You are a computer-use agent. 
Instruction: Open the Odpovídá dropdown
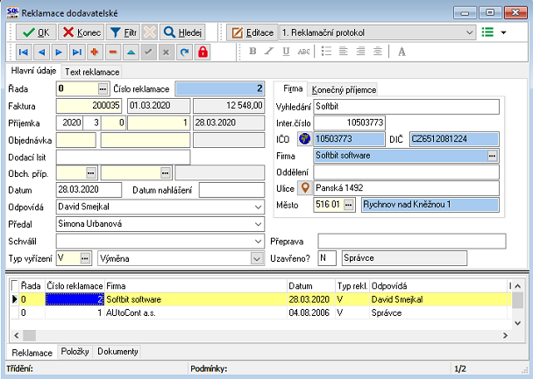coord(258,207)
